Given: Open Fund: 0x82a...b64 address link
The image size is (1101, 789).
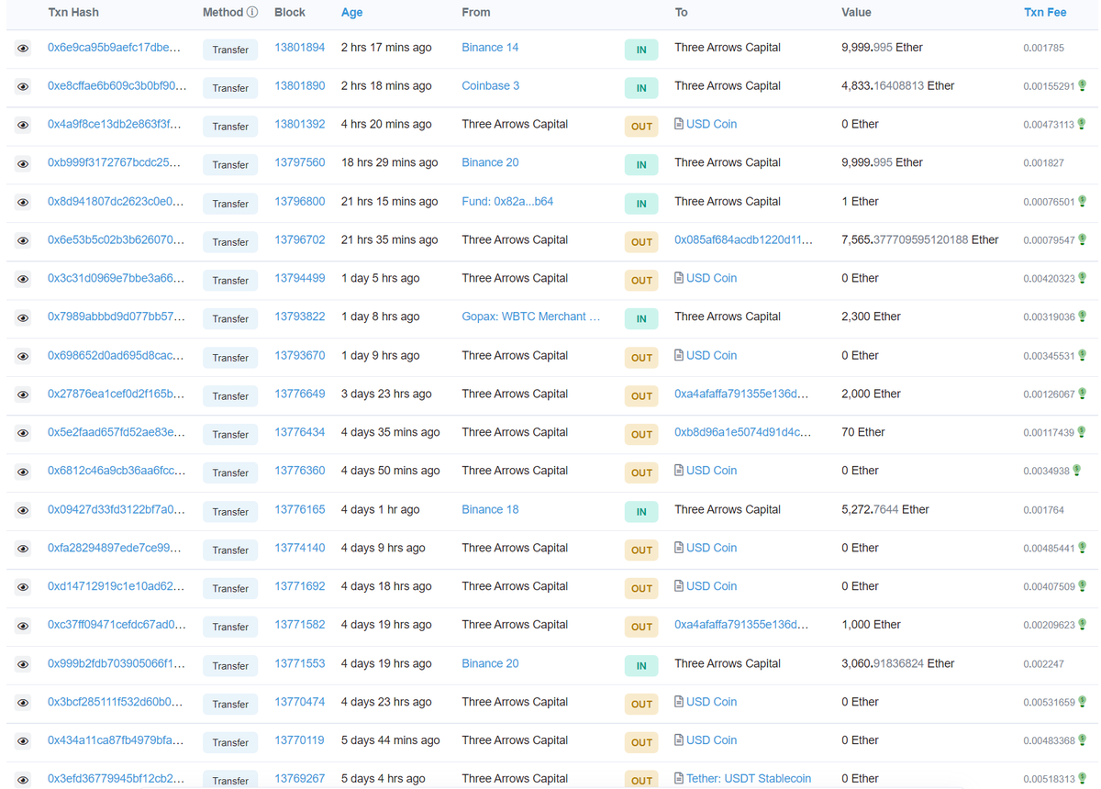Looking at the screenshot, I should point(507,201).
